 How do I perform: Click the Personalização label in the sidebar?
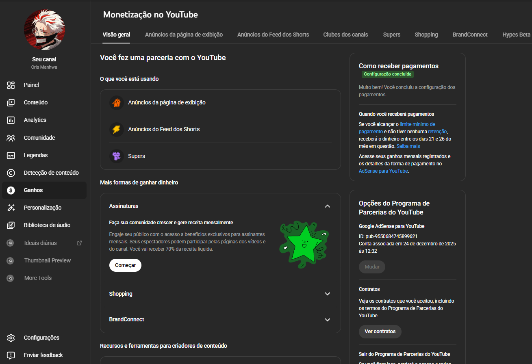(x=43, y=208)
